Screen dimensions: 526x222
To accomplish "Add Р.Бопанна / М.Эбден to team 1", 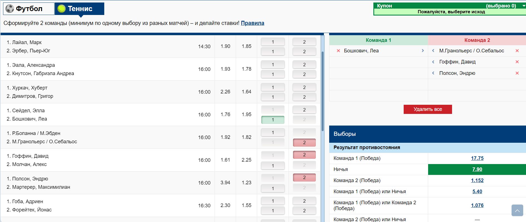I will (273, 132).
